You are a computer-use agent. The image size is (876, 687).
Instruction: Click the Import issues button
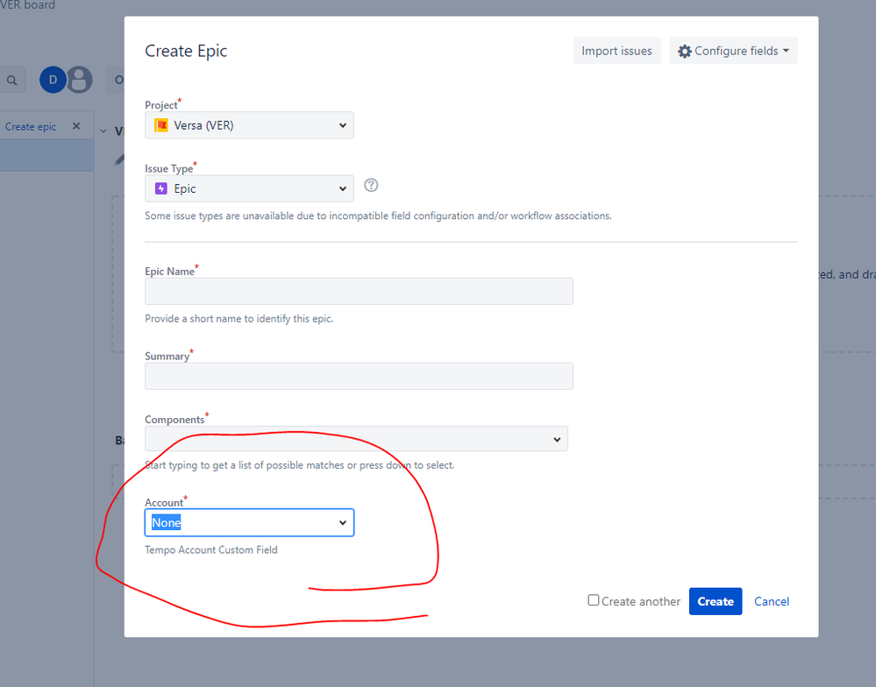tap(616, 51)
